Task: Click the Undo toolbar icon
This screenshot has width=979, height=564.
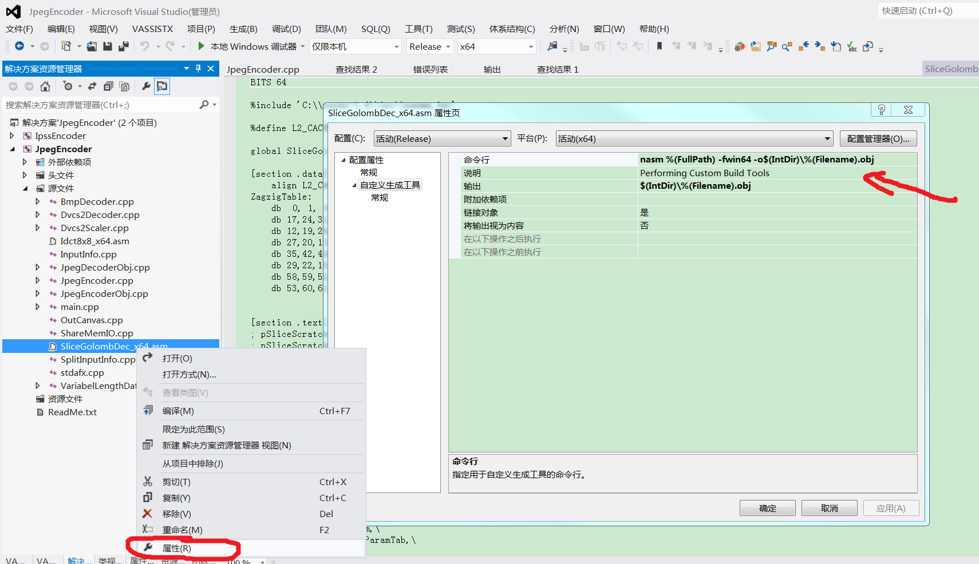Action: [x=145, y=46]
